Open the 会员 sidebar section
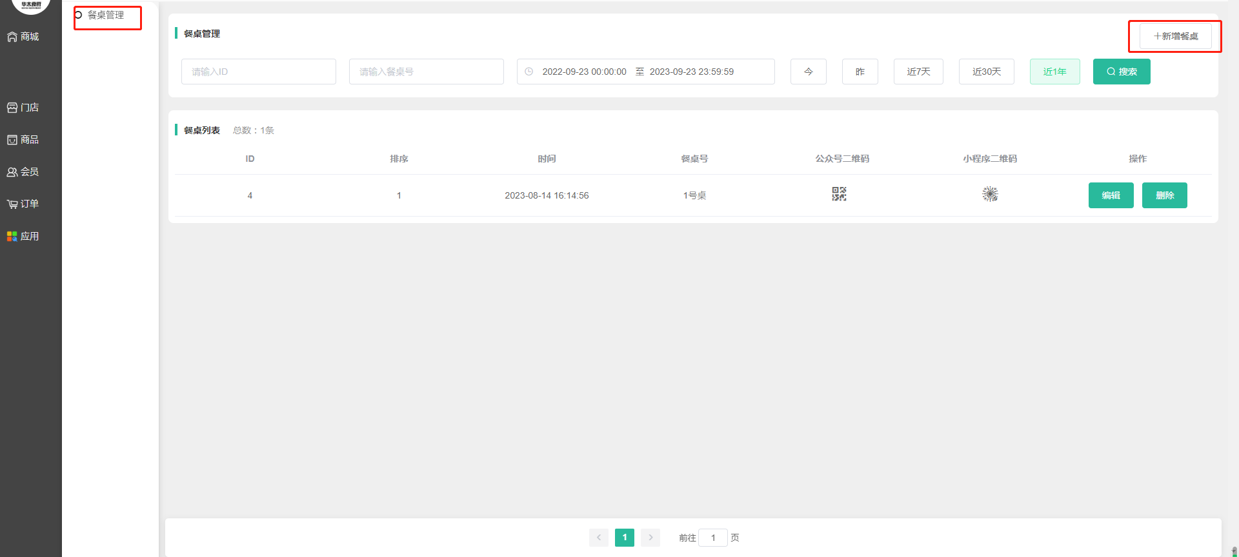Screen dimensions: 1239x557 point(23,172)
